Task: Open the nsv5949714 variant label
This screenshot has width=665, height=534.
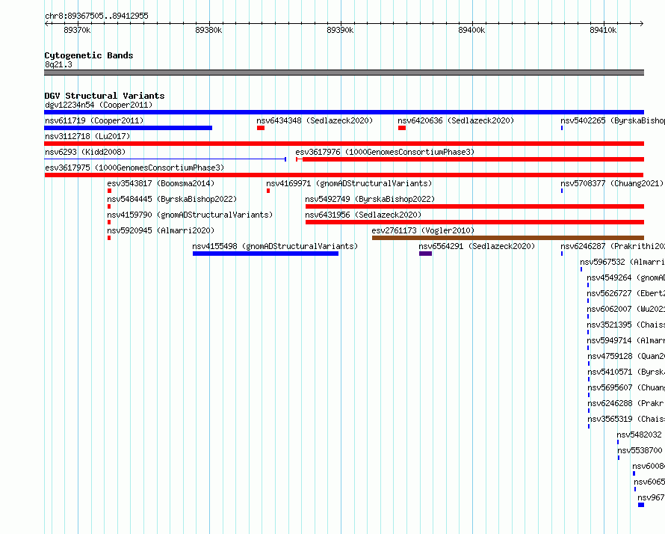Action: 626,340
